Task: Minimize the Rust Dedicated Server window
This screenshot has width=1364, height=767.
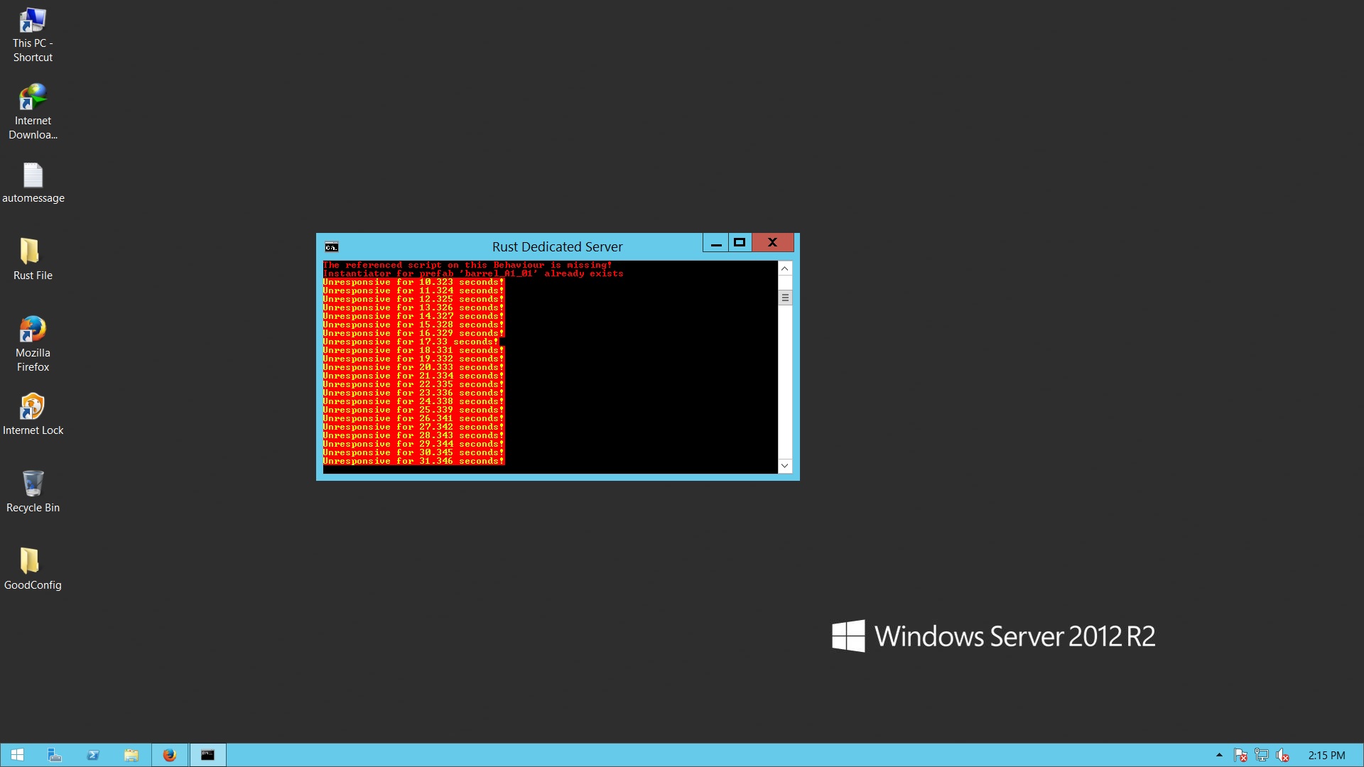Action: pyautogui.click(x=716, y=243)
